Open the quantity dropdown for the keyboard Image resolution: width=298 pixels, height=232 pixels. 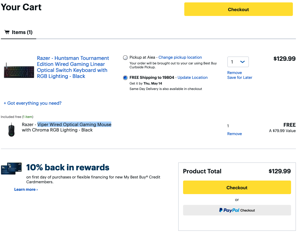238,62
